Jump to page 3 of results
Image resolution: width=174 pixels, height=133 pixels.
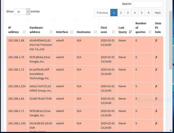coord(128,13)
